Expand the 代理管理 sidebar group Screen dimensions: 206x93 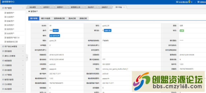click(x=23, y=65)
